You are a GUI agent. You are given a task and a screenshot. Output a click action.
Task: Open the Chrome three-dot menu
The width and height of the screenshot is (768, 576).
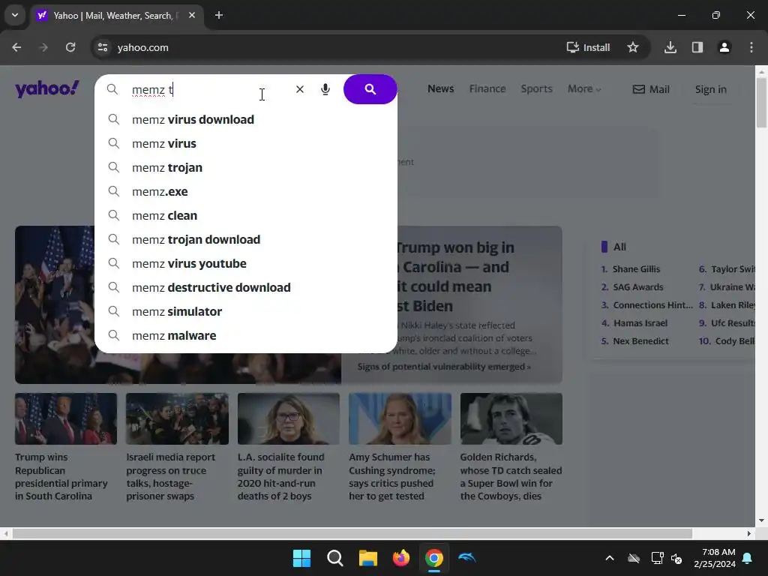pos(751,47)
